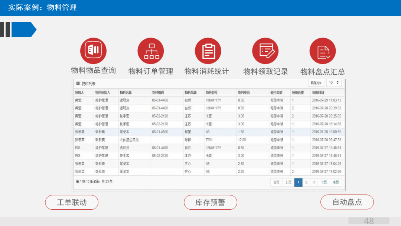The height and width of the screenshot is (226, 401).
Task: Return to first page via 首页
Action: 276,183
